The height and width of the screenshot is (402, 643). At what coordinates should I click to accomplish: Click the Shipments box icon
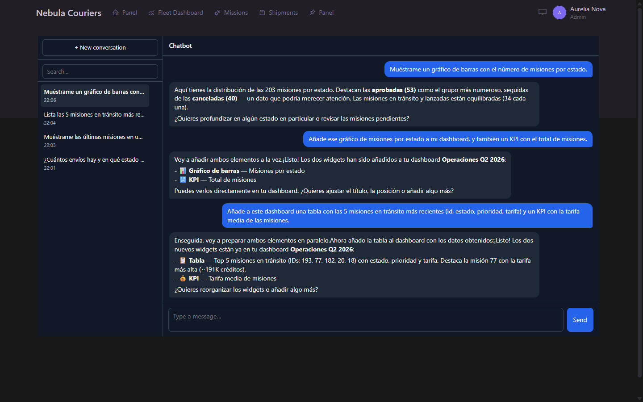(262, 13)
